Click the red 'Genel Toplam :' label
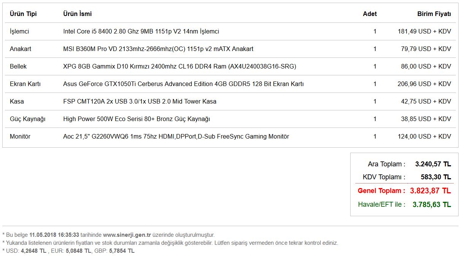The width and height of the screenshot is (462, 260). tap(381, 191)
